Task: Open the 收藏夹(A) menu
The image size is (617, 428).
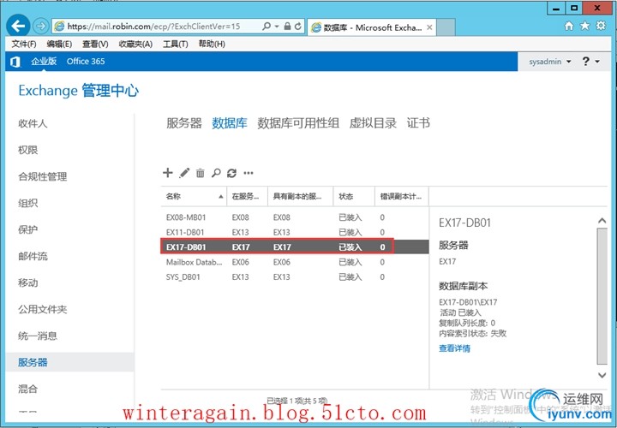Action: (x=135, y=44)
